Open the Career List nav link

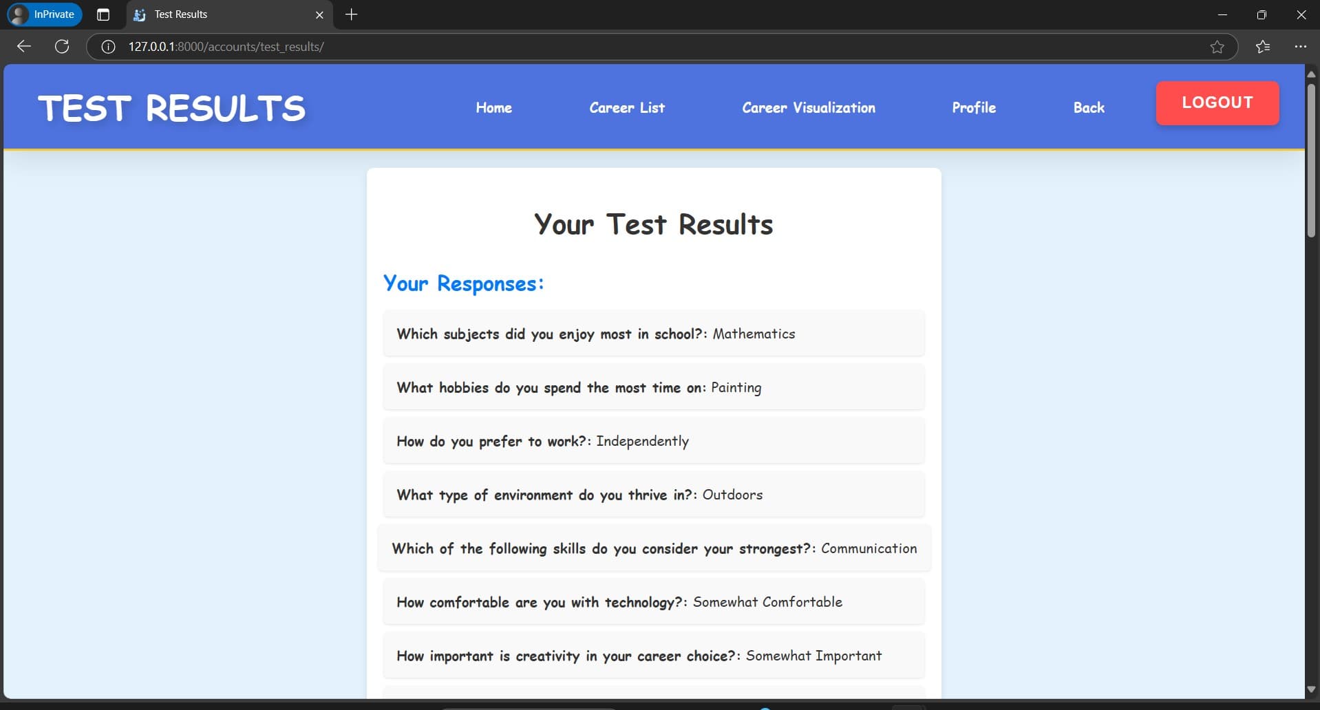pos(627,108)
